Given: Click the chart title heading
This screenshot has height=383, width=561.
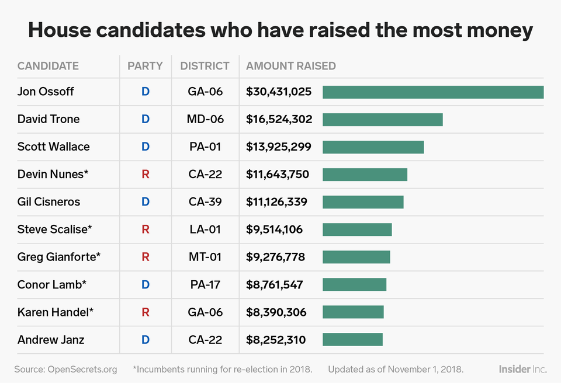Looking at the screenshot, I should tap(280, 30).
